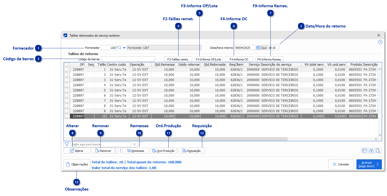Expand the Fornecedor dropdown arrow
387x196 pixels.
tap(124, 48)
